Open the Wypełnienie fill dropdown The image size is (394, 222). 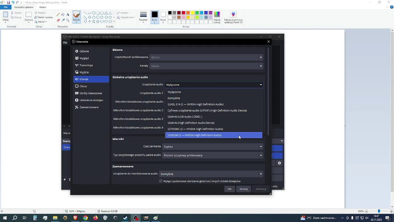pos(126,17)
